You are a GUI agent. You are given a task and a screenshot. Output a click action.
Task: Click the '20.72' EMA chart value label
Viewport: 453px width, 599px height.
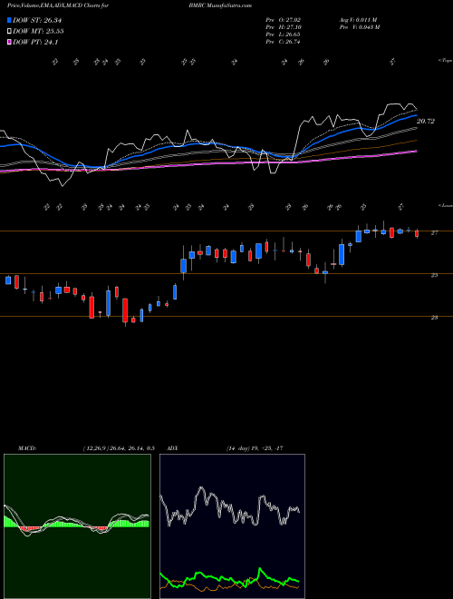(426, 122)
